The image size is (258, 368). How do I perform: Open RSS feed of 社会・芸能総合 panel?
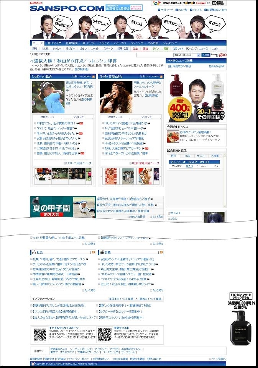tap(161, 77)
